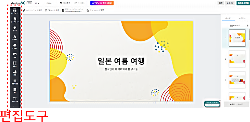Click the PPTX file import icon

pos(63,10)
